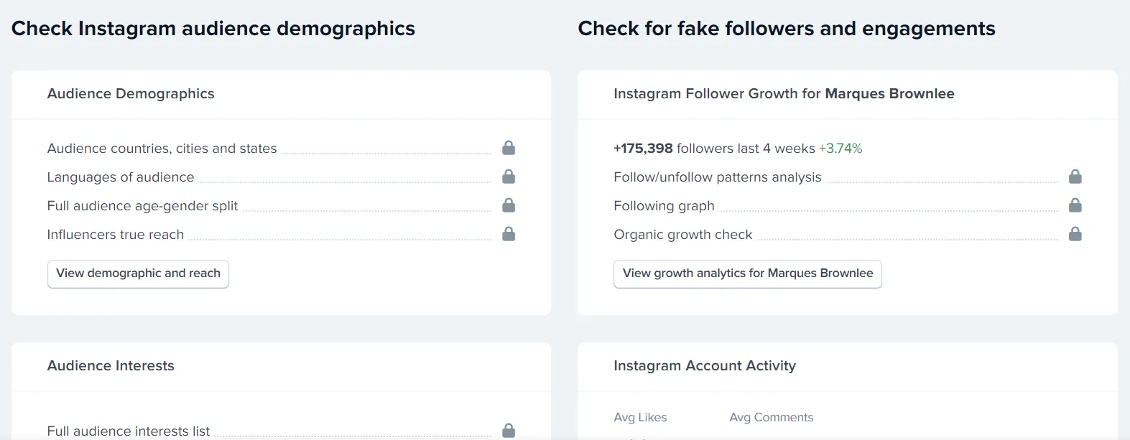Select the Avg Likes label
This screenshot has height=440, width=1130.
(639, 417)
